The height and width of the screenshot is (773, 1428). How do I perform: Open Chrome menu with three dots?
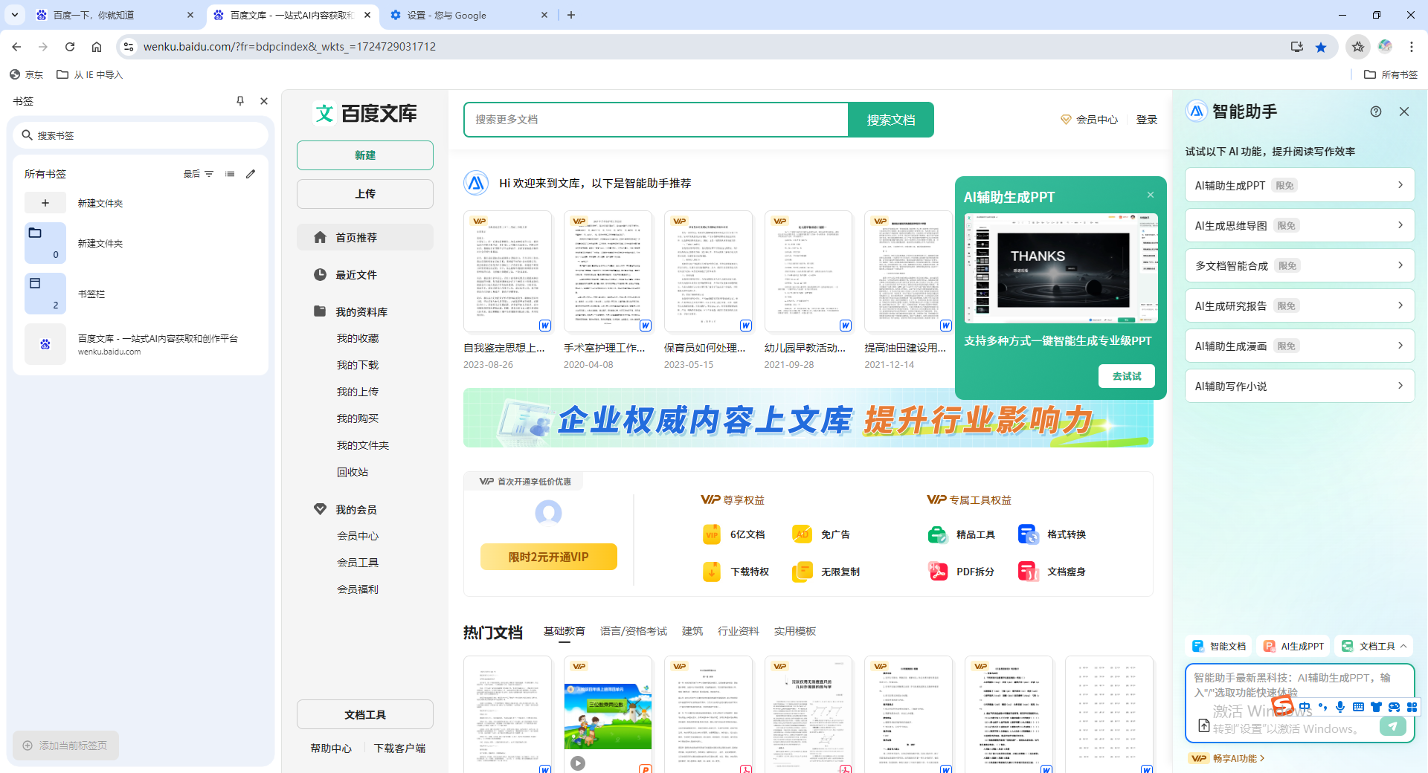click(x=1412, y=47)
